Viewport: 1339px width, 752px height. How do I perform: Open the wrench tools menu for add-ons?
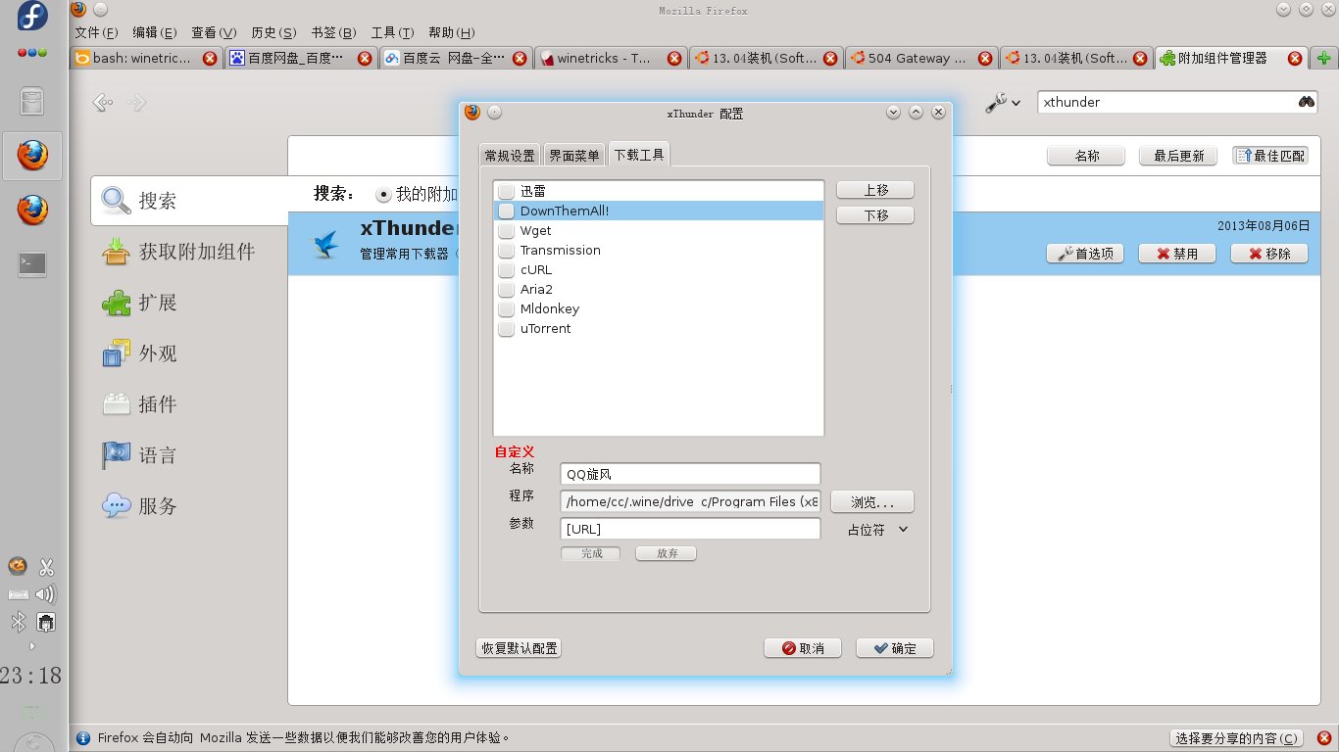pyautogui.click(x=1003, y=102)
